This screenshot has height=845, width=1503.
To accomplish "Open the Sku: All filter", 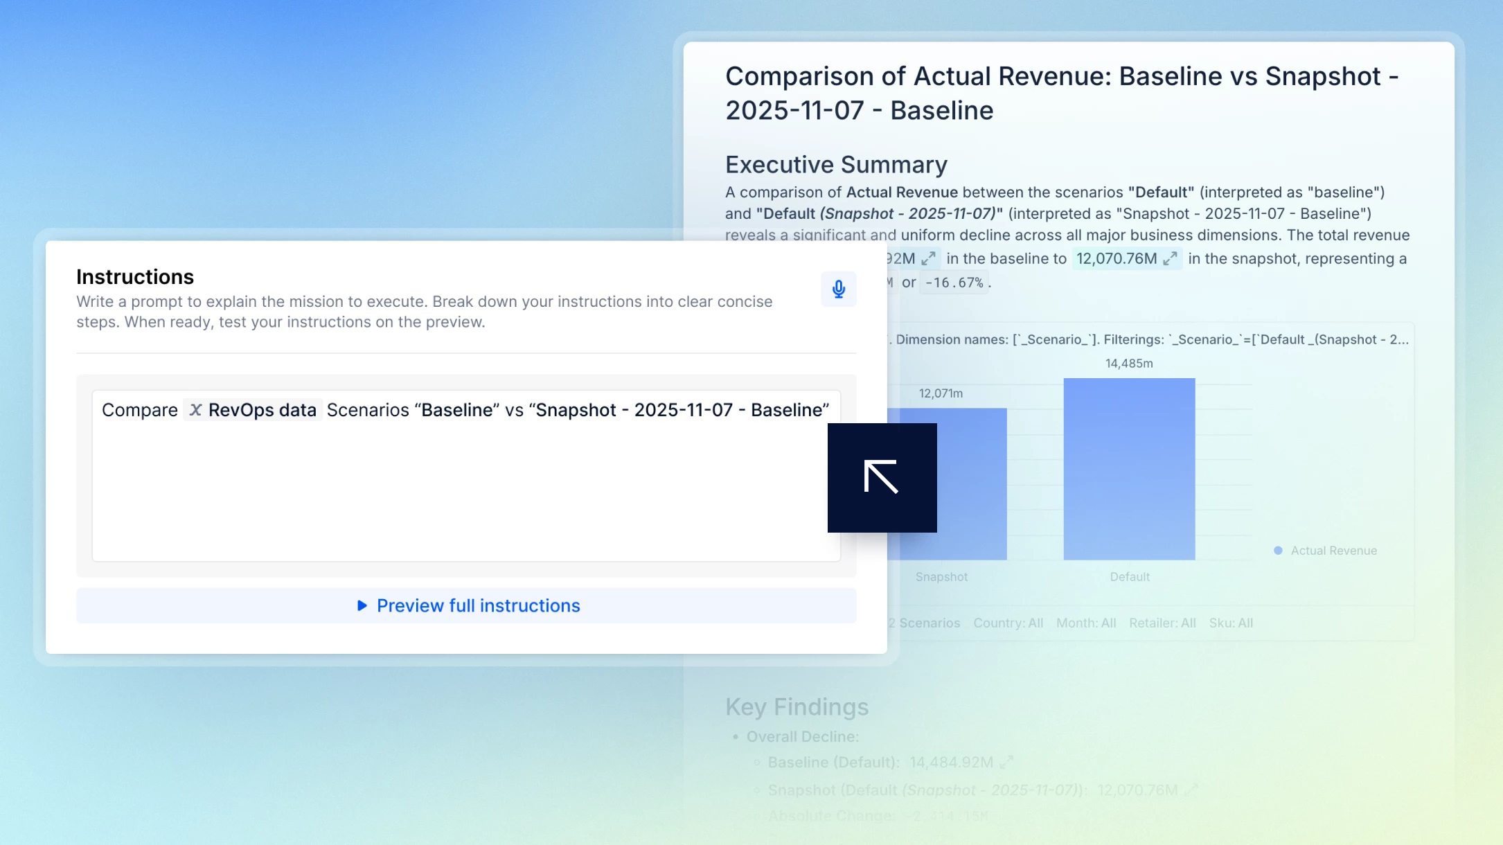I will click(x=1231, y=623).
